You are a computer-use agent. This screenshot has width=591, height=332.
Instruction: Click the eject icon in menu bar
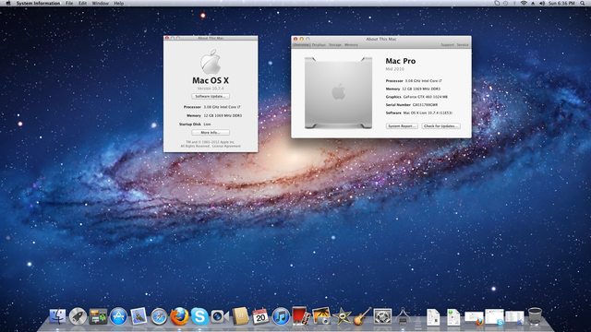pyautogui.click(x=533, y=3)
